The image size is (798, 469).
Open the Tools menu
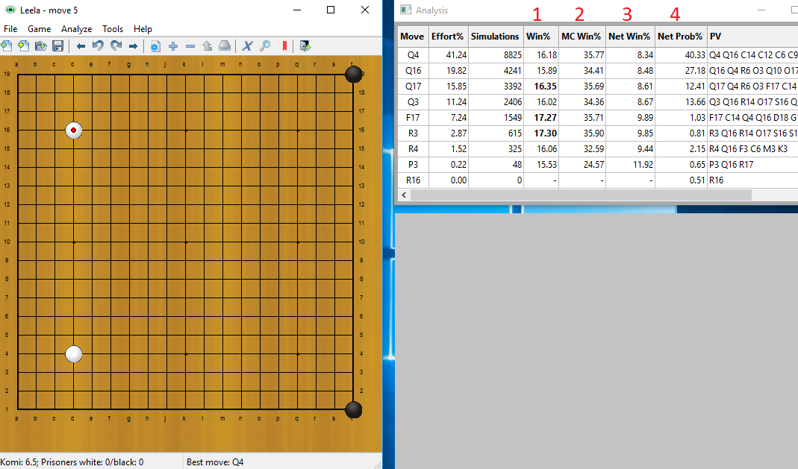pos(113,29)
